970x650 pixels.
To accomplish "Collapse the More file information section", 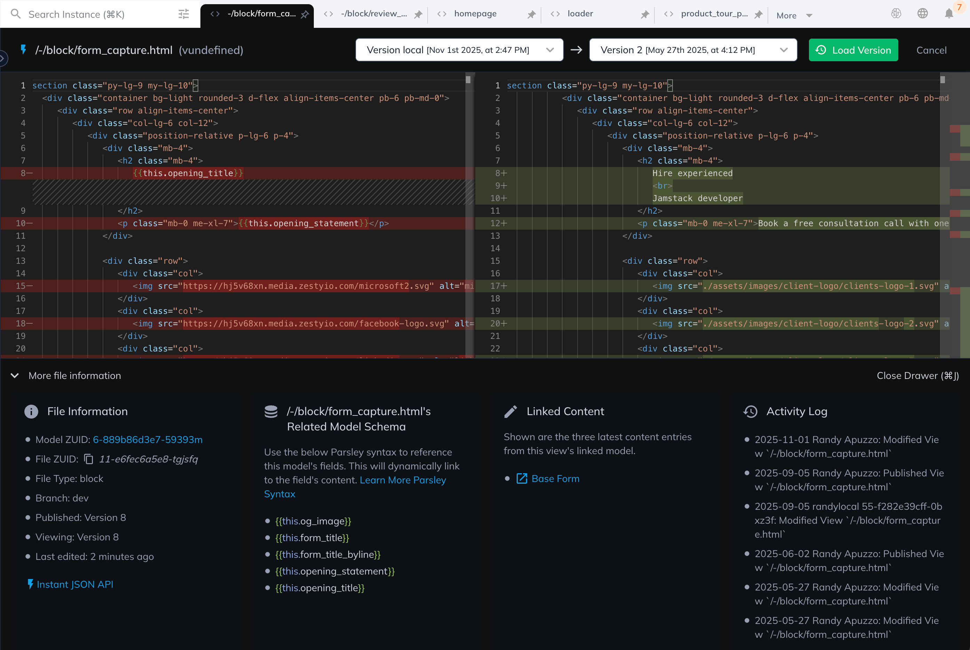I will tap(15, 375).
